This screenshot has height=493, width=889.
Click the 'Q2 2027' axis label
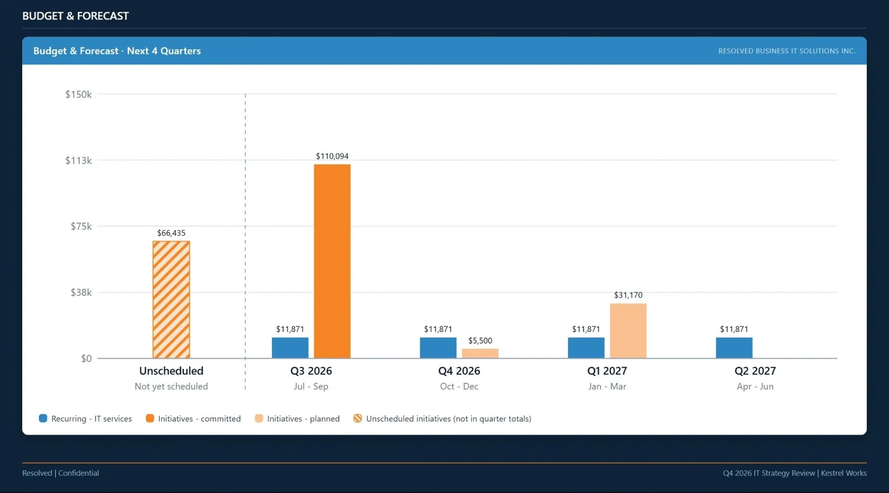click(755, 371)
